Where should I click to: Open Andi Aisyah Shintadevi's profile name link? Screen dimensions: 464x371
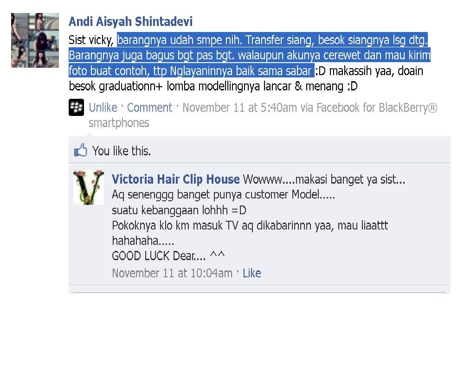pos(130,22)
